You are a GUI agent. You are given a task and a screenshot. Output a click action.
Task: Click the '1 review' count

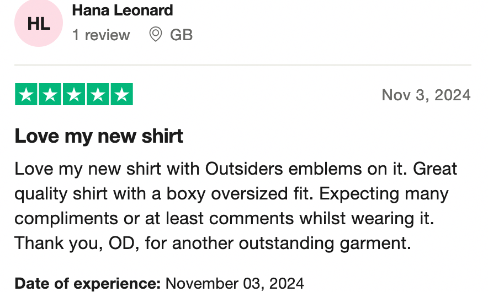tap(101, 35)
